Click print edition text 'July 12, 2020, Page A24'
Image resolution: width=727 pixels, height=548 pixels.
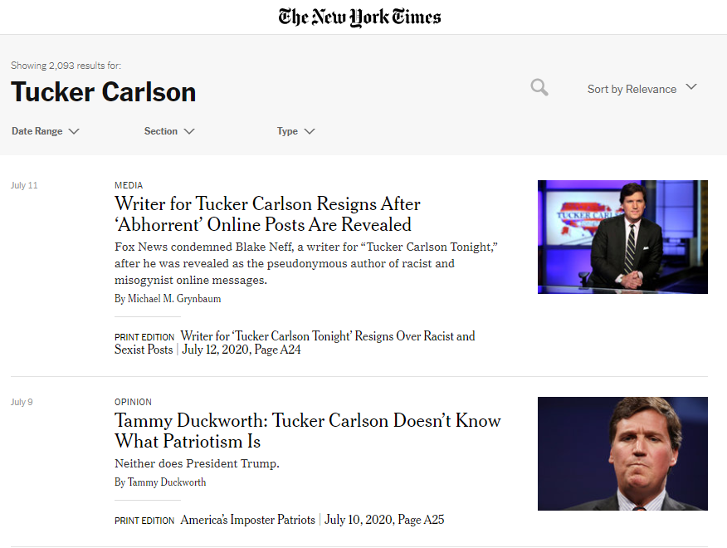coord(242,350)
